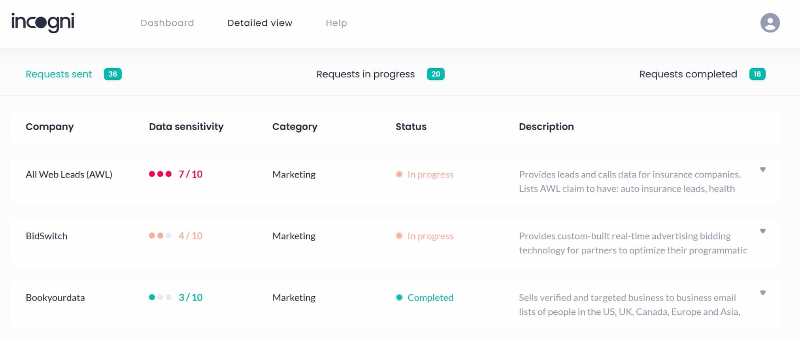Expand the Bookyourdata row details

(762, 293)
